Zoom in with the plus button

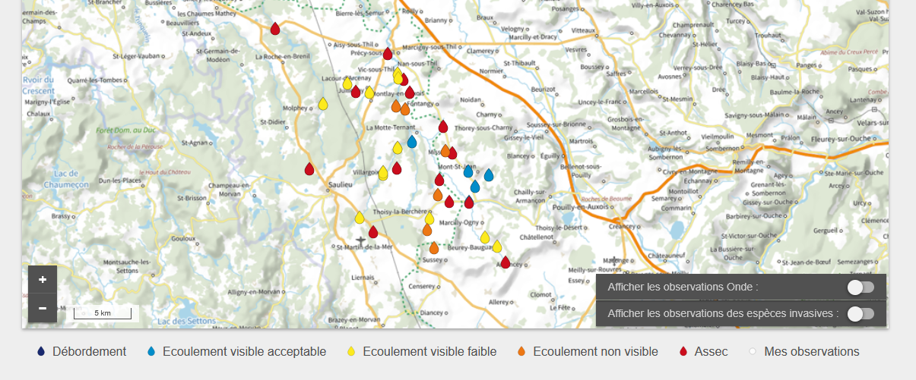(x=43, y=279)
